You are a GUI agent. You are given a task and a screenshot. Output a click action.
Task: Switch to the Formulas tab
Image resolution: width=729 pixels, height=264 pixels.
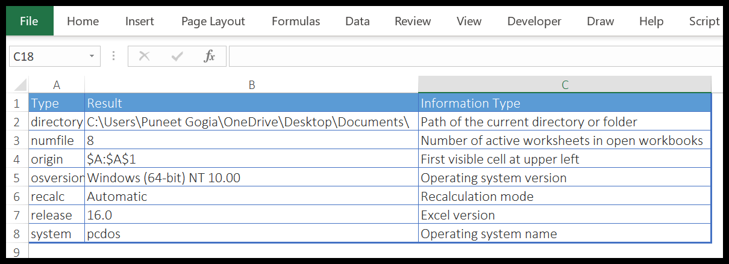click(x=296, y=21)
